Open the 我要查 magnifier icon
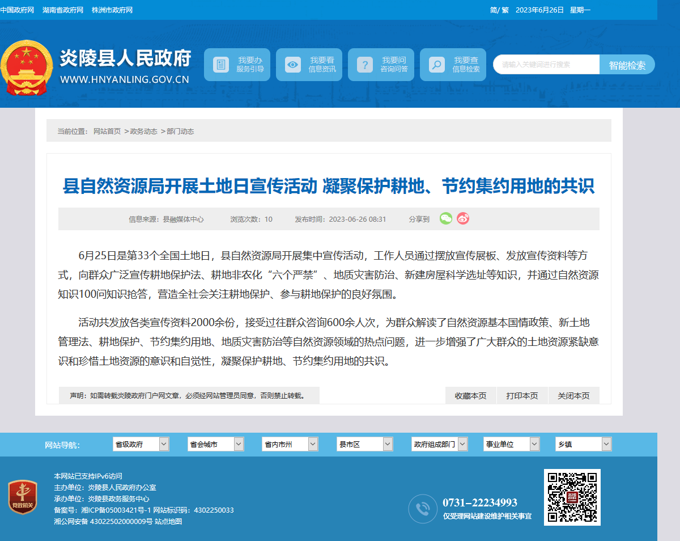This screenshot has width=680, height=541. (x=436, y=65)
